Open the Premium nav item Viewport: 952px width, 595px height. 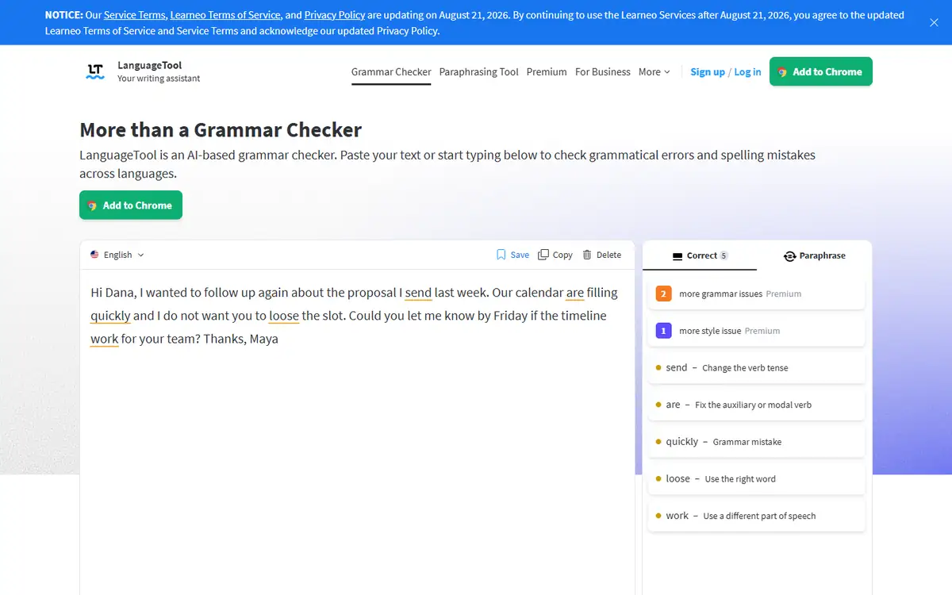point(547,71)
